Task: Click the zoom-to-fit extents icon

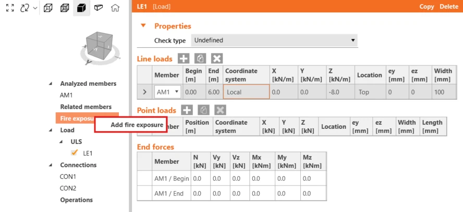Action: pos(10,8)
